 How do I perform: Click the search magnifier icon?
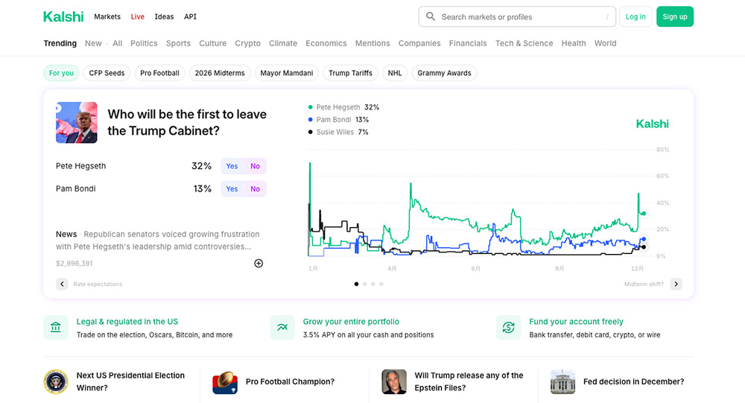pos(431,16)
